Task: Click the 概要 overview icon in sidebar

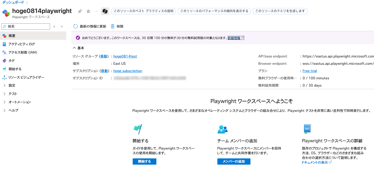Action: point(4,36)
